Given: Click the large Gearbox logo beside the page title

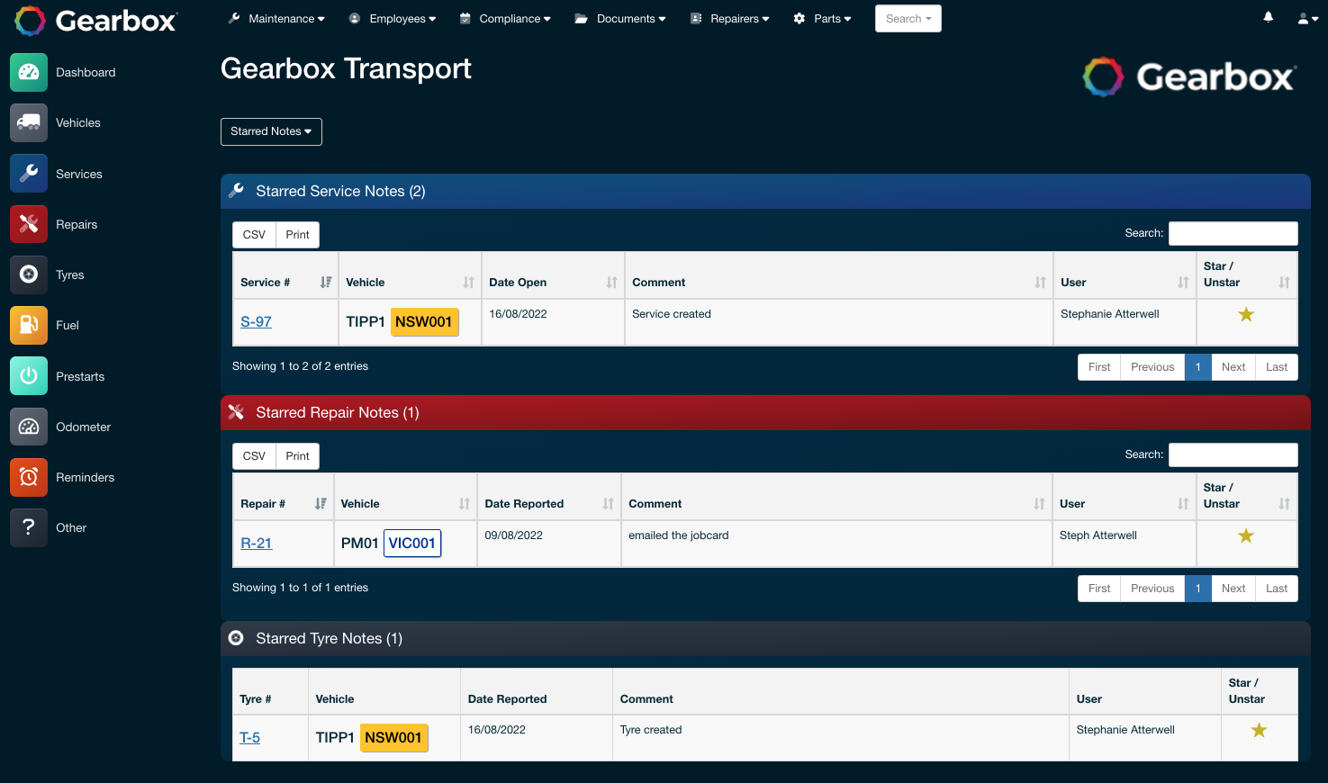Looking at the screenshot, I should coord(1189,77).
